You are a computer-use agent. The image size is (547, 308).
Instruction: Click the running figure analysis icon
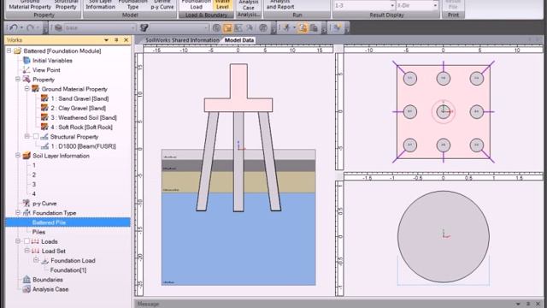point(287,27)
